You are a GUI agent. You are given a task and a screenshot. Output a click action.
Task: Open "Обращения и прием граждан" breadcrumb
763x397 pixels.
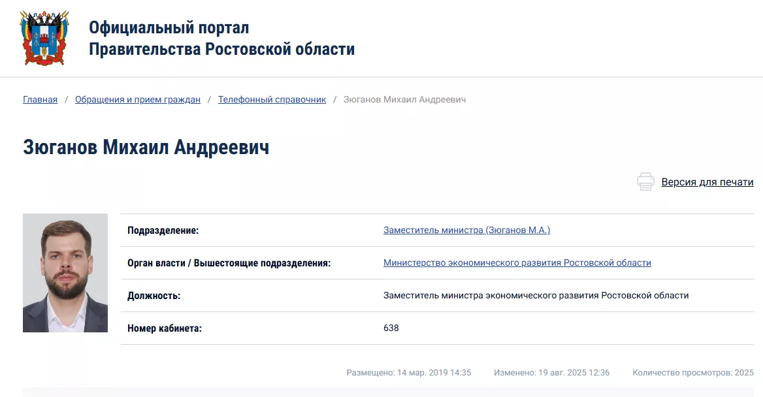coord(138,100)
